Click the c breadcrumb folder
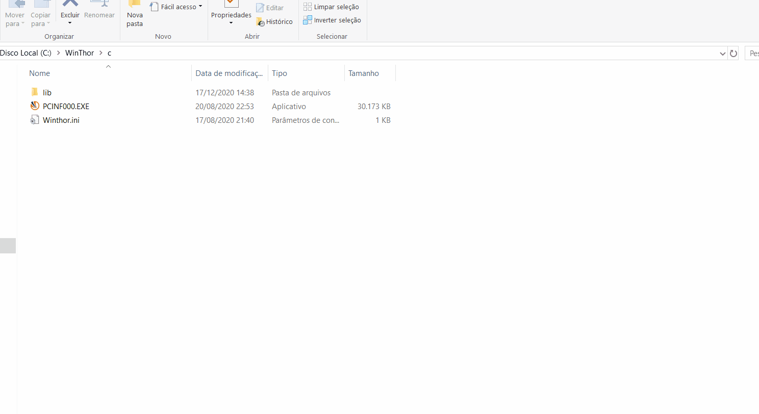The height and width of the screenshot is (414, 759). tap(109, 53)
